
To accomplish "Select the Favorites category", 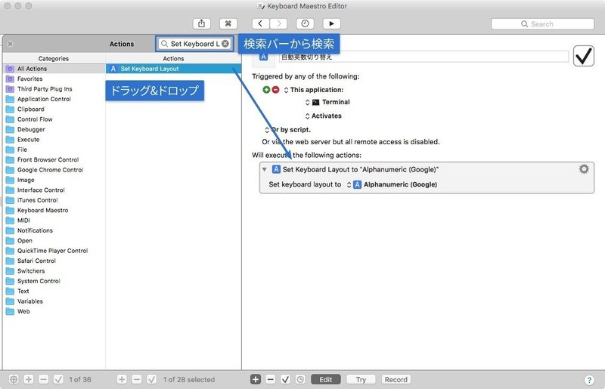I will (54, 79).
